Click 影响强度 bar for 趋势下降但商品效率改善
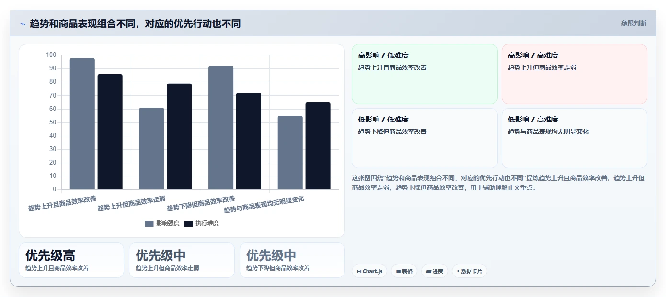666x297 pixels. (x=221, y=128)
